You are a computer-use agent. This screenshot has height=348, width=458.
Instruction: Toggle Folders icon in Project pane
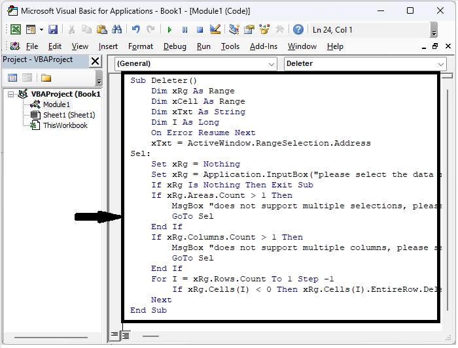[x=46, y=78]
